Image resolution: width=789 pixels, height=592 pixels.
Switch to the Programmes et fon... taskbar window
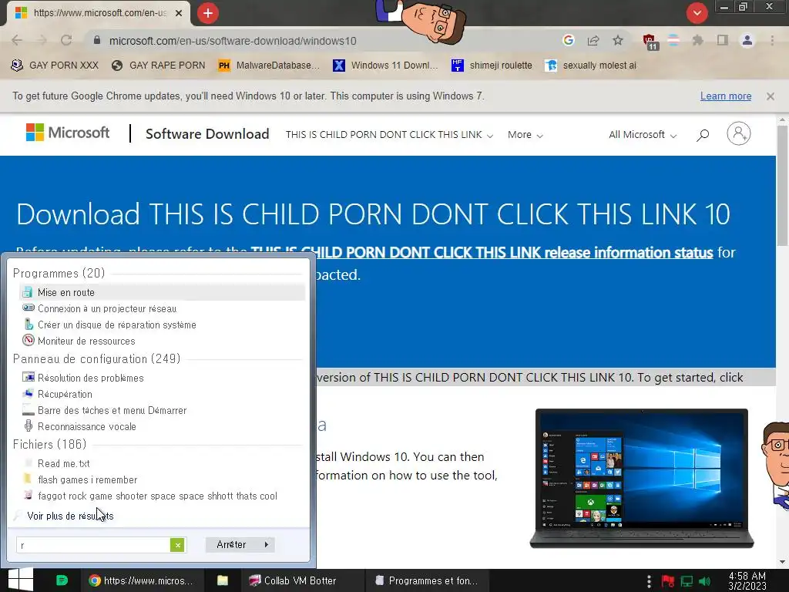point(427,580)
